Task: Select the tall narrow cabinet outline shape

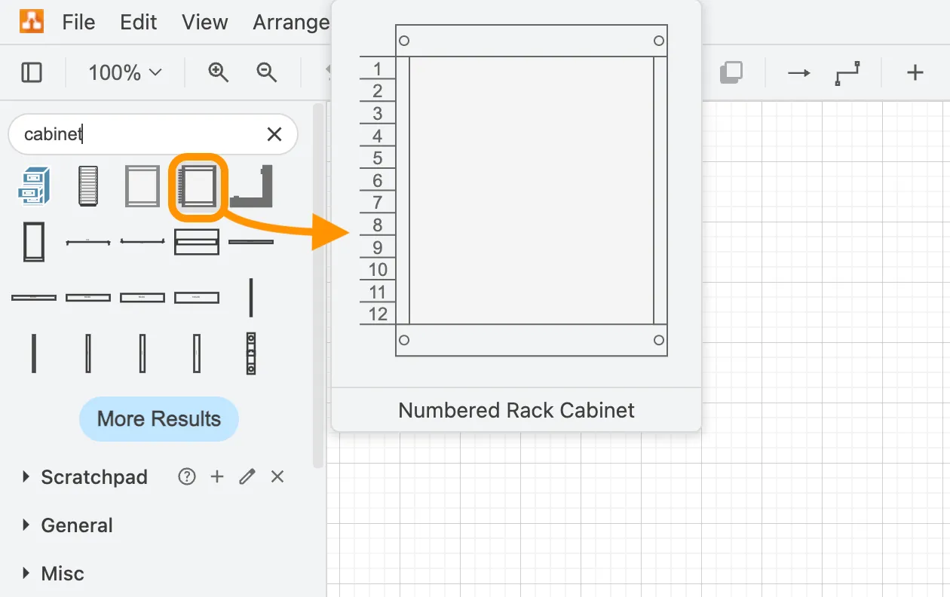Action: [x=34, y=241]
